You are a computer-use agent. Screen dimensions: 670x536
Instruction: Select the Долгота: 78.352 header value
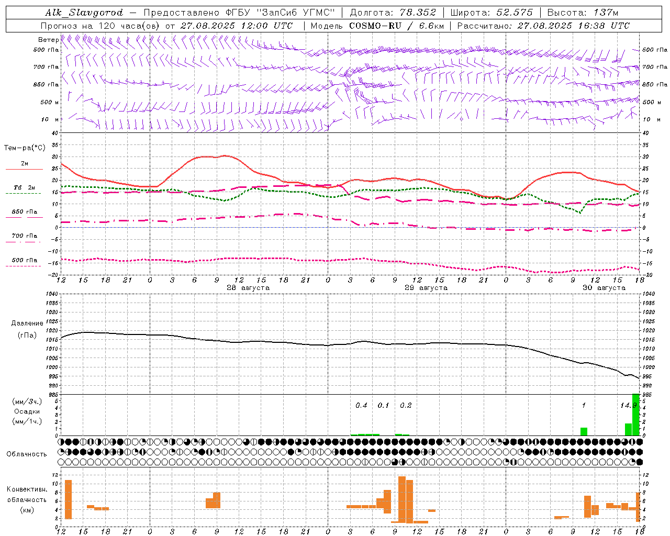pyautogui.click(x=393, y=13)
